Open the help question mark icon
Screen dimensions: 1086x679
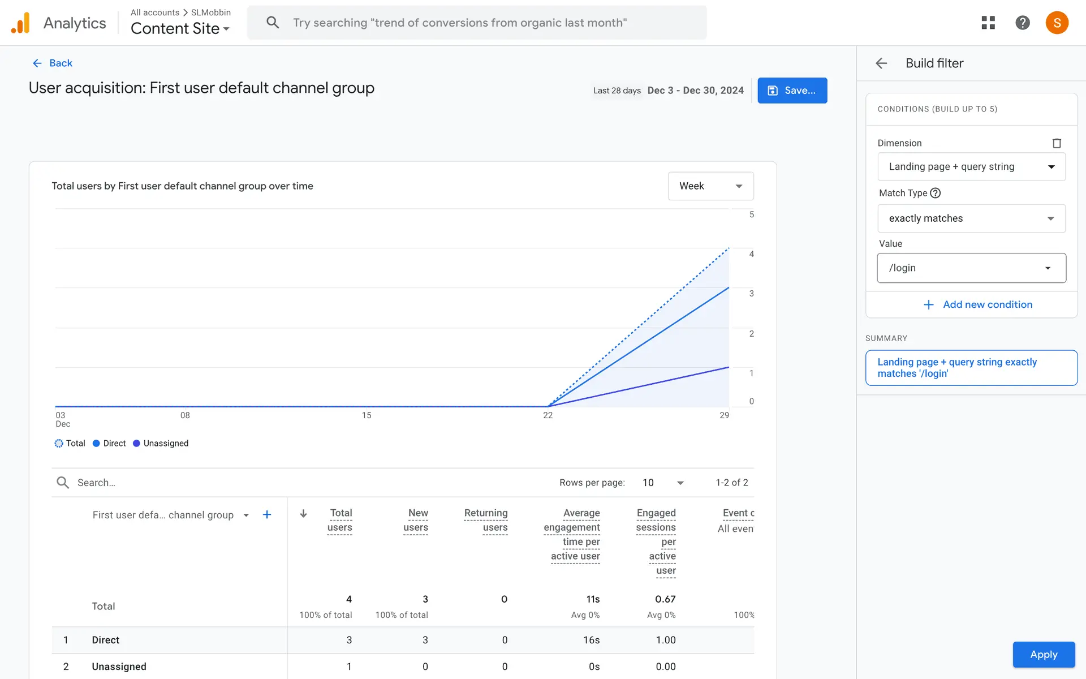click(1022, 23)
